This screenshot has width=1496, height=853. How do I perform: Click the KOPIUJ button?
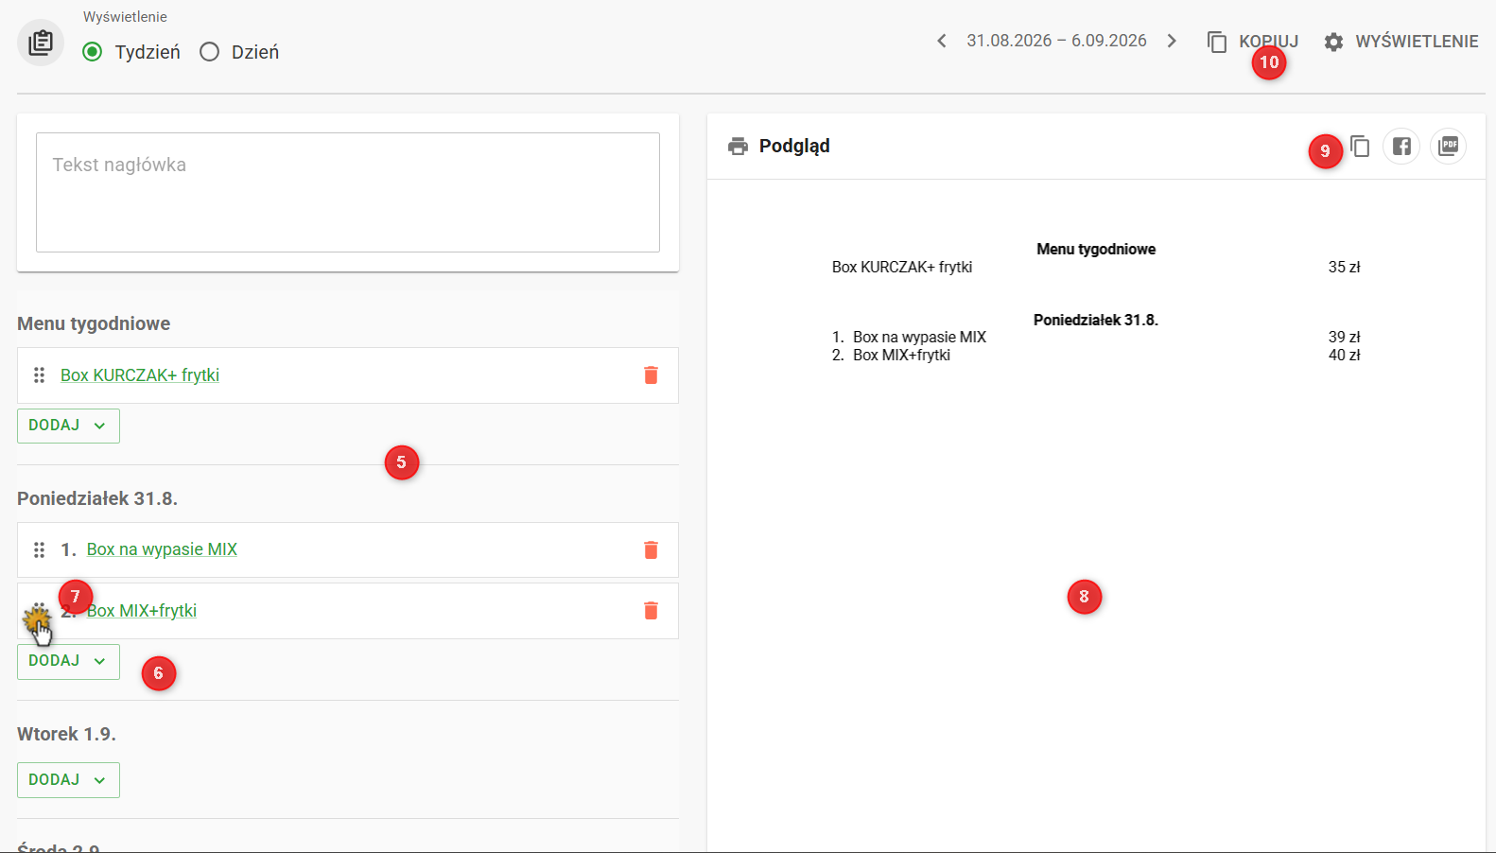coord(1253,42)
